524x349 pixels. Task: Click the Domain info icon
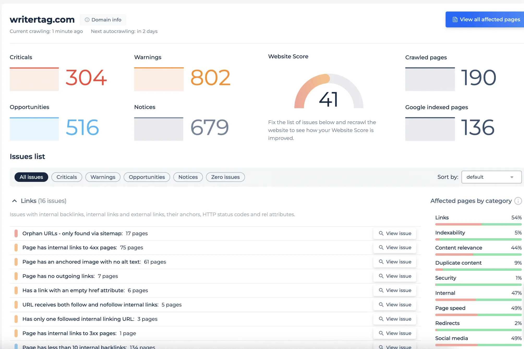(x=87, y=20)
